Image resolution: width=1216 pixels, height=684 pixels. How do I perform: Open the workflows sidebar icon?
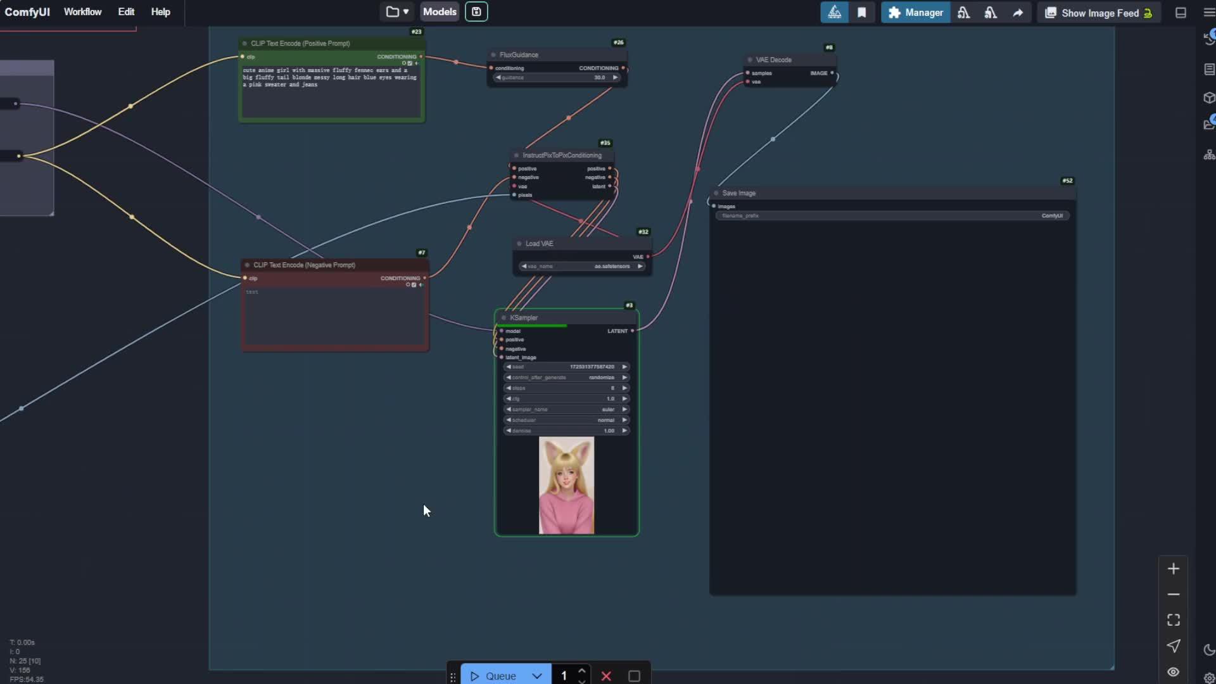click(x=1210, y=69)
